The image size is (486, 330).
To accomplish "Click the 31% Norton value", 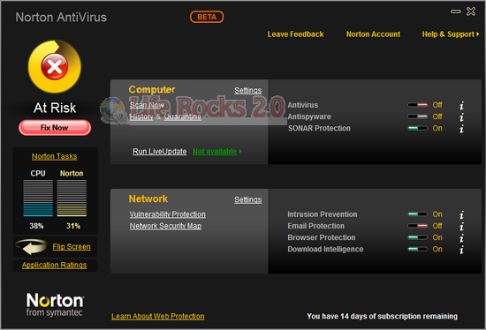I will (73, 226).
